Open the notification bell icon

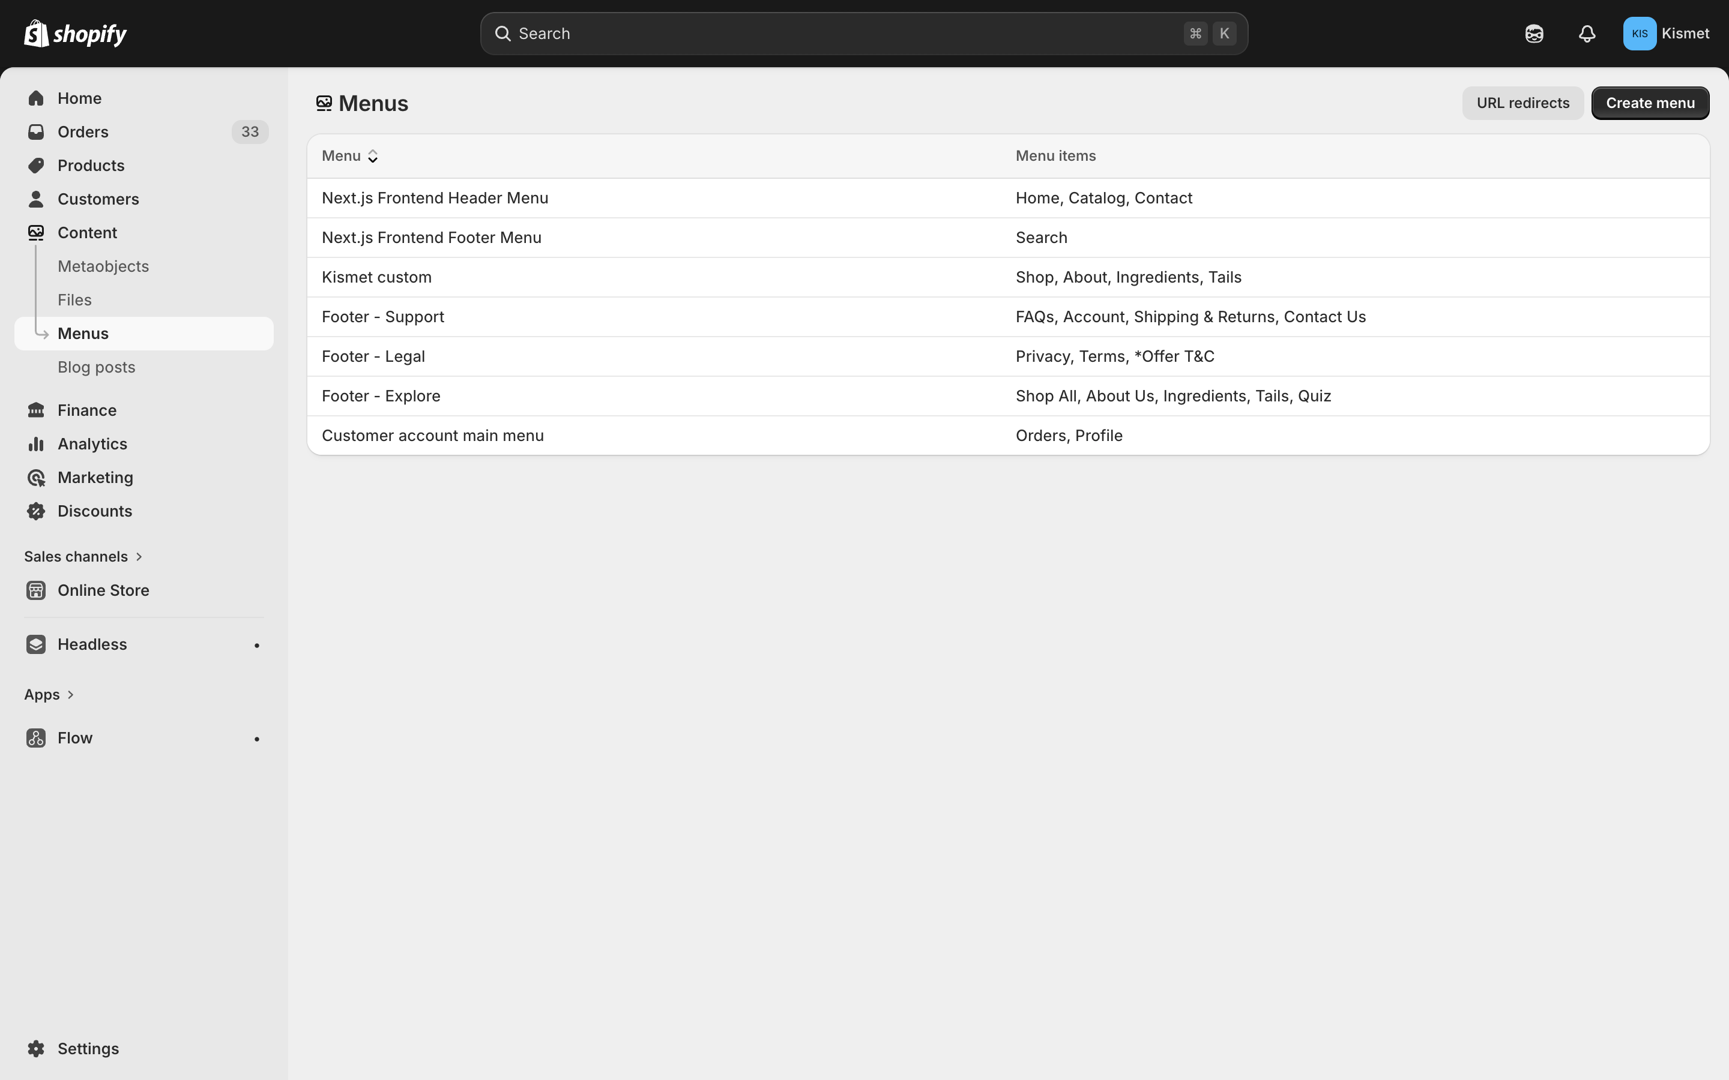tap(1586, 33)
